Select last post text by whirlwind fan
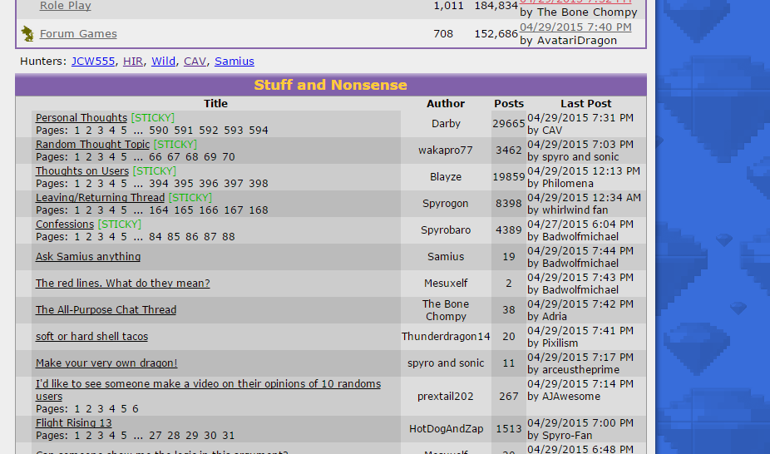770x454 pixels. [568, 210]
